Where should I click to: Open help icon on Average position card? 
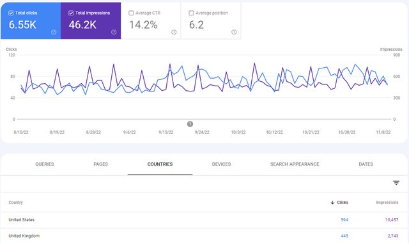(234, 32)
